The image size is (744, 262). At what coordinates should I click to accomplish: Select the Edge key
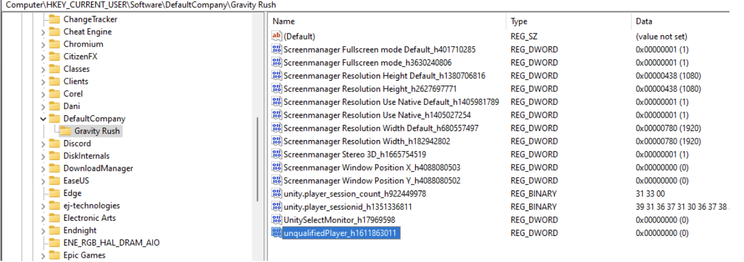pyautogui.click(x=72, y=193)
